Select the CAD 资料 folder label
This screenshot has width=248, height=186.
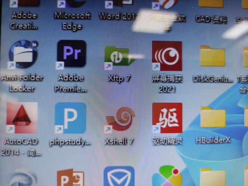coord(211,19)
